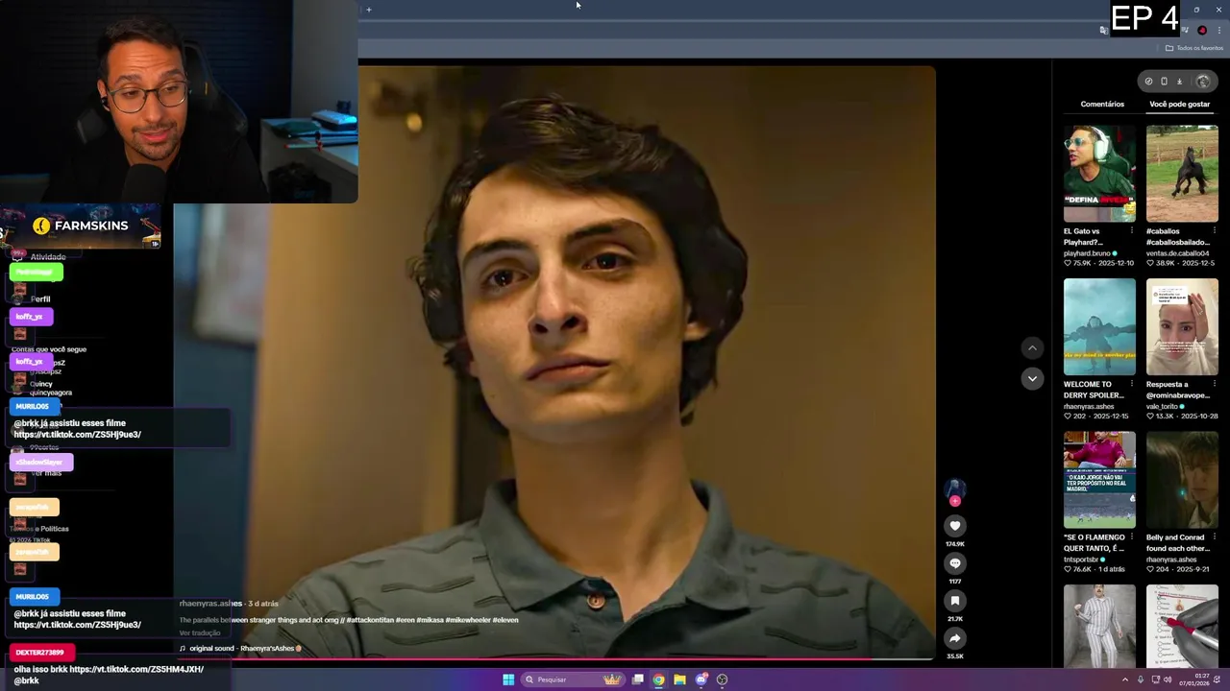
Task: Bookmark the video with the save icon
Action: click(954, 601)
